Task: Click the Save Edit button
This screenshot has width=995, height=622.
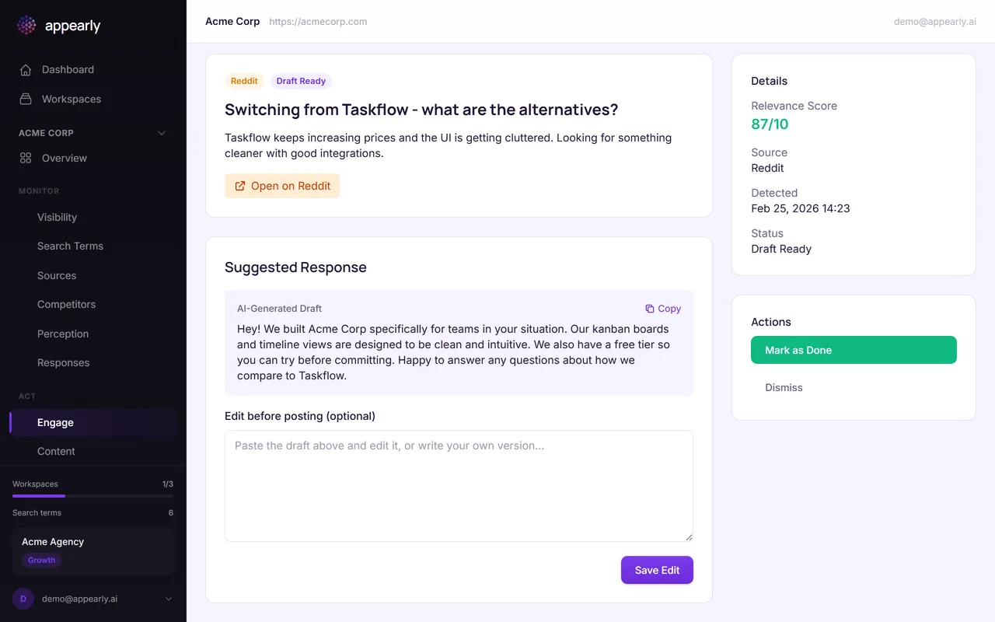Action: [x=657, y=570]
